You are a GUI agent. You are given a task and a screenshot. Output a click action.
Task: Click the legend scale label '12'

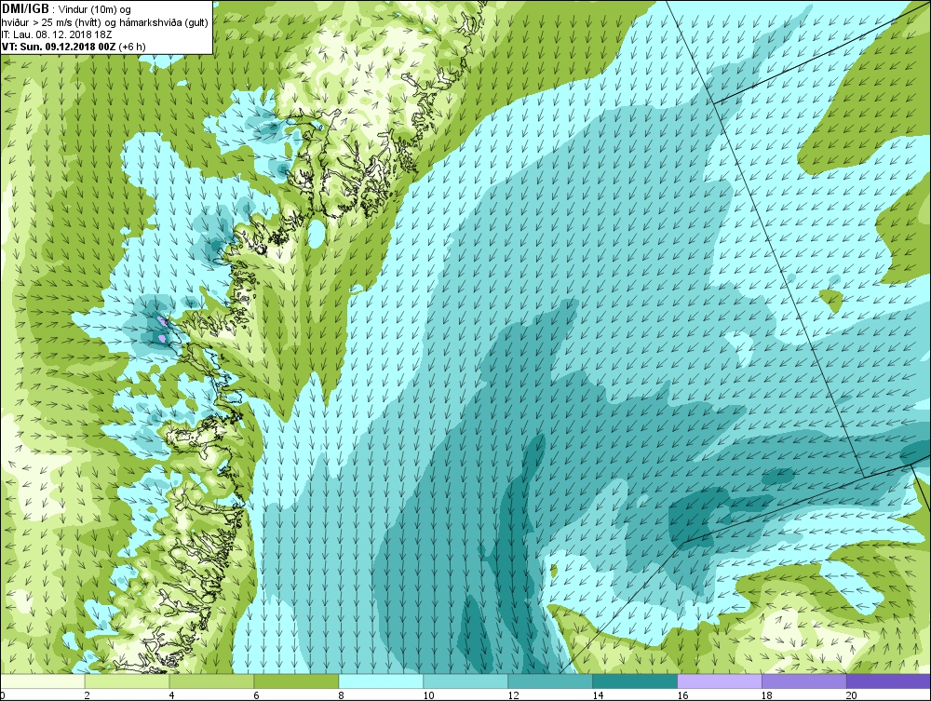tap(513, 695)
